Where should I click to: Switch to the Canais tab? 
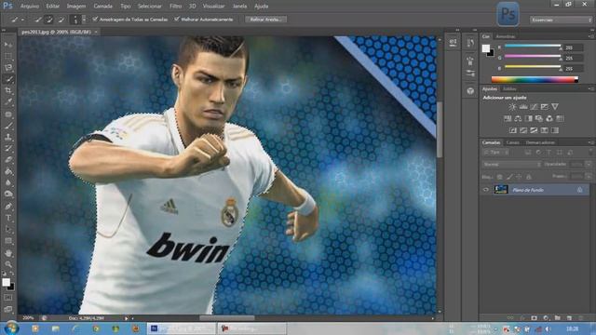coord(513,142)
